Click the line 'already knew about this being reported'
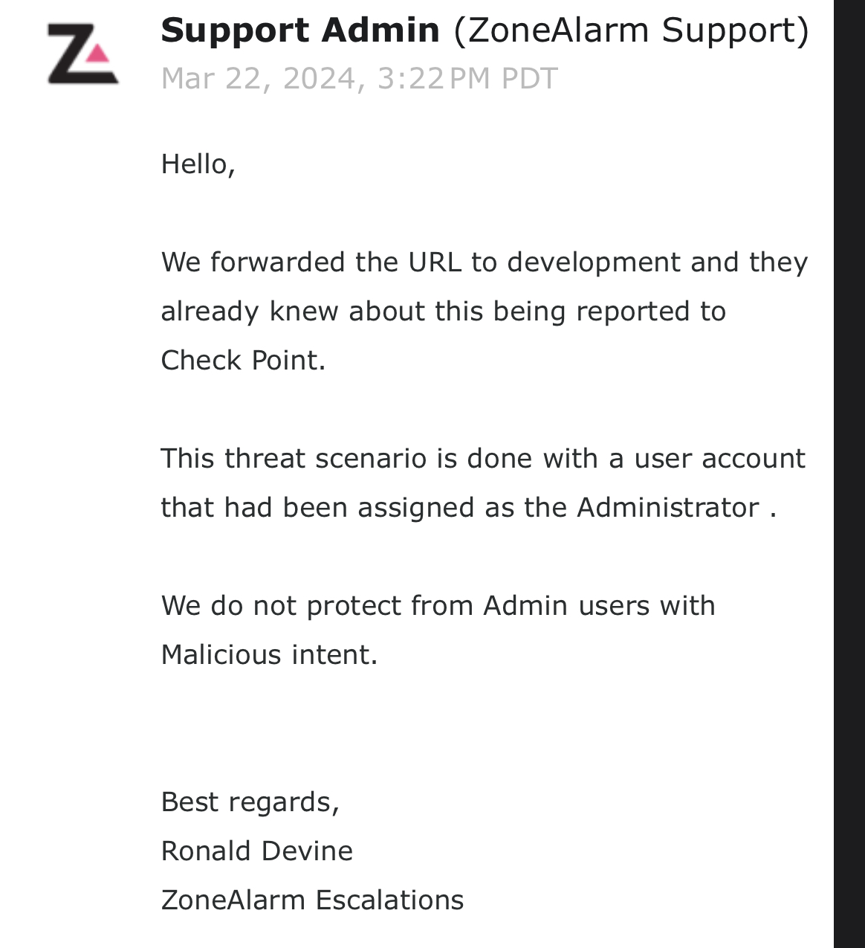Image resolution: width=865 pixels, height=948 pixels. coord(443,312)
